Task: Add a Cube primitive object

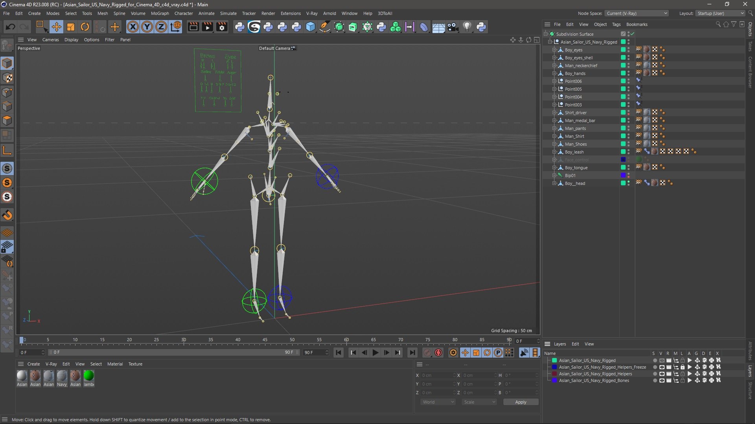Action: pos(311,27)
